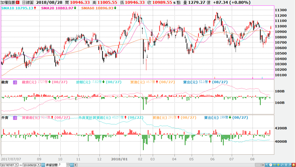This screenshot has width=296, height=167.
Task: Open the 融資 panel list settings icon
Action: click(x=15, y=82)
